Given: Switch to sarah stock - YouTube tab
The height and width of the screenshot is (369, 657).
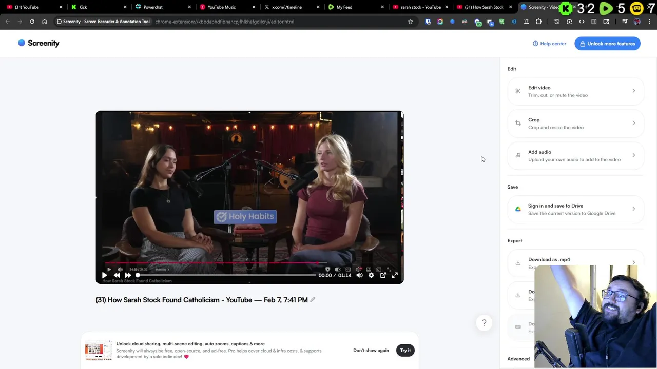Looking at the screenshot, I should pyautogui.click(x=420, y=7).
